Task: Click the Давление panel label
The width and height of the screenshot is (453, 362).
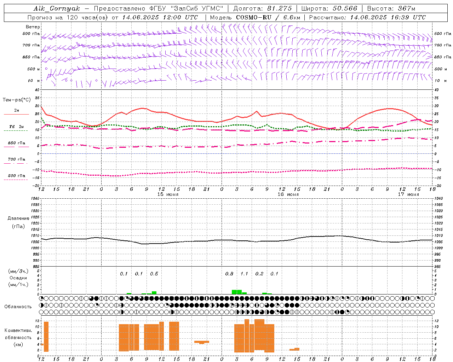Action: pyautogui.click(x=18, y=218)
